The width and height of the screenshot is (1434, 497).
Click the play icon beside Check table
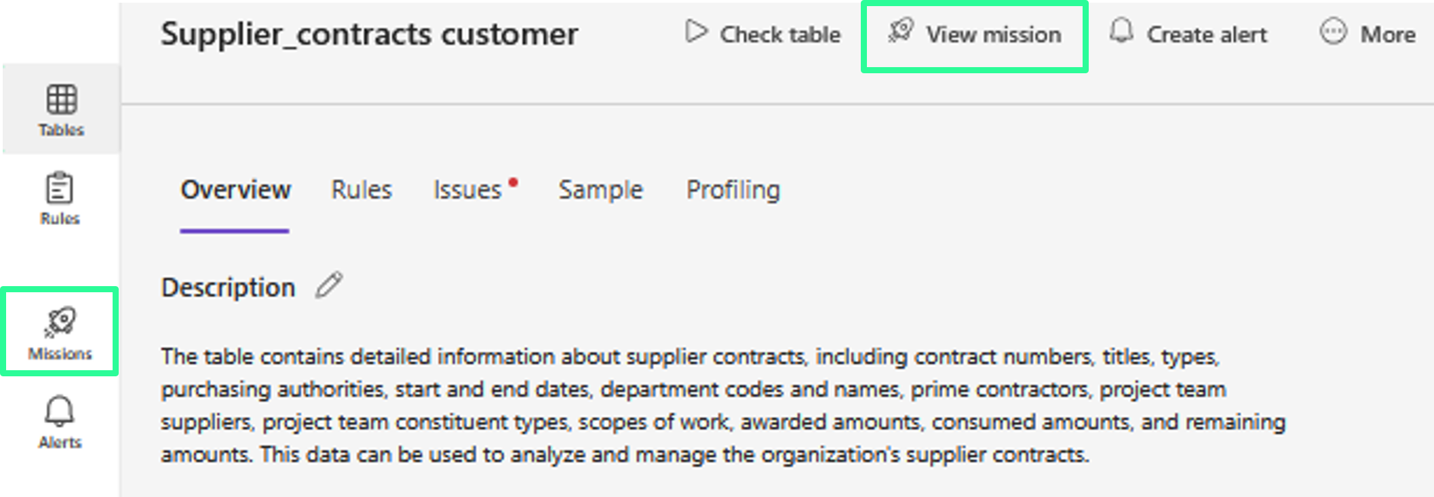pyautogui.click(x=696, y=32)
